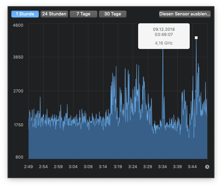Click the 3:04 time axis label
222x187 pixels.
(73, 167)
